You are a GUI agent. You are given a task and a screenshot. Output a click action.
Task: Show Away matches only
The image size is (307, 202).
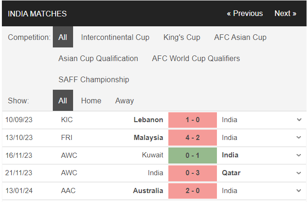pyautogui.click(x=124, y=101)
